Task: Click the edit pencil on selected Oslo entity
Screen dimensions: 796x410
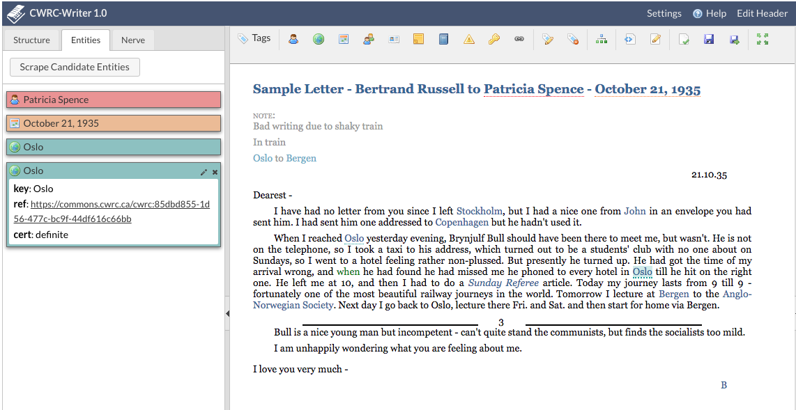Action: (x=204, y=172)
